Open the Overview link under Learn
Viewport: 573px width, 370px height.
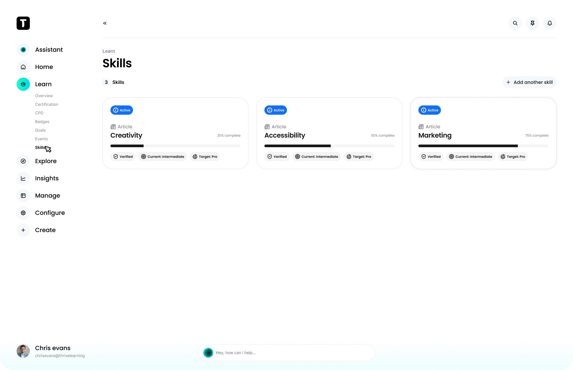coord(44,95)
